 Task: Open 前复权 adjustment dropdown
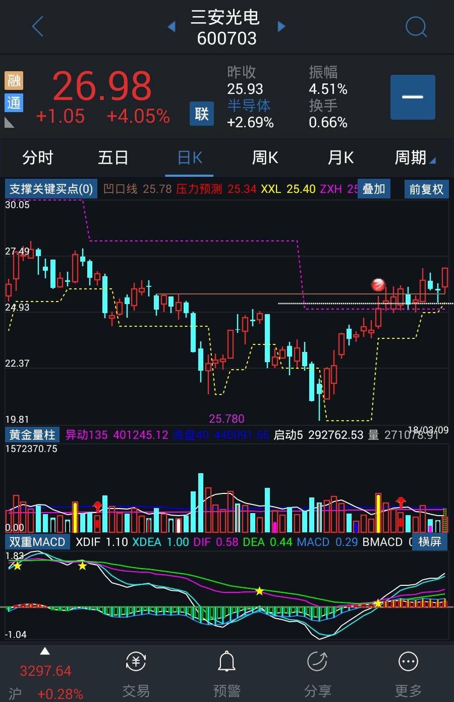[x=426, y=189]
